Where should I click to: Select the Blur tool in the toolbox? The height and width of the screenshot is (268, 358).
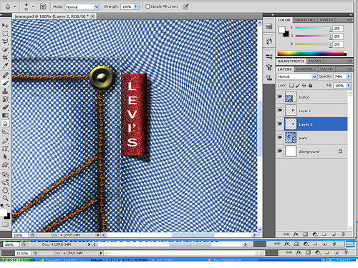tap(5, 124)
